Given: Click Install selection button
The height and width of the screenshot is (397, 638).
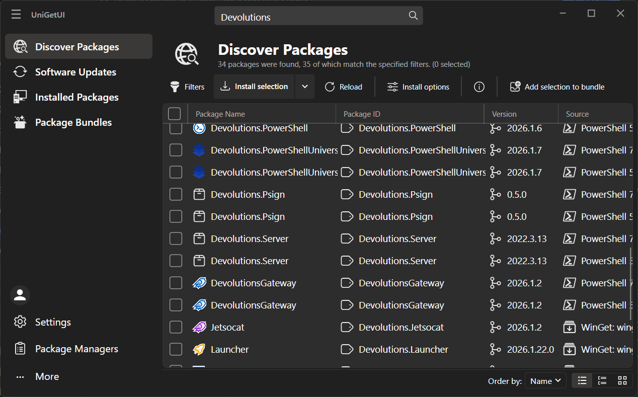Looking at the screenshot, I should pyautogui.click(x=254, y=87).
